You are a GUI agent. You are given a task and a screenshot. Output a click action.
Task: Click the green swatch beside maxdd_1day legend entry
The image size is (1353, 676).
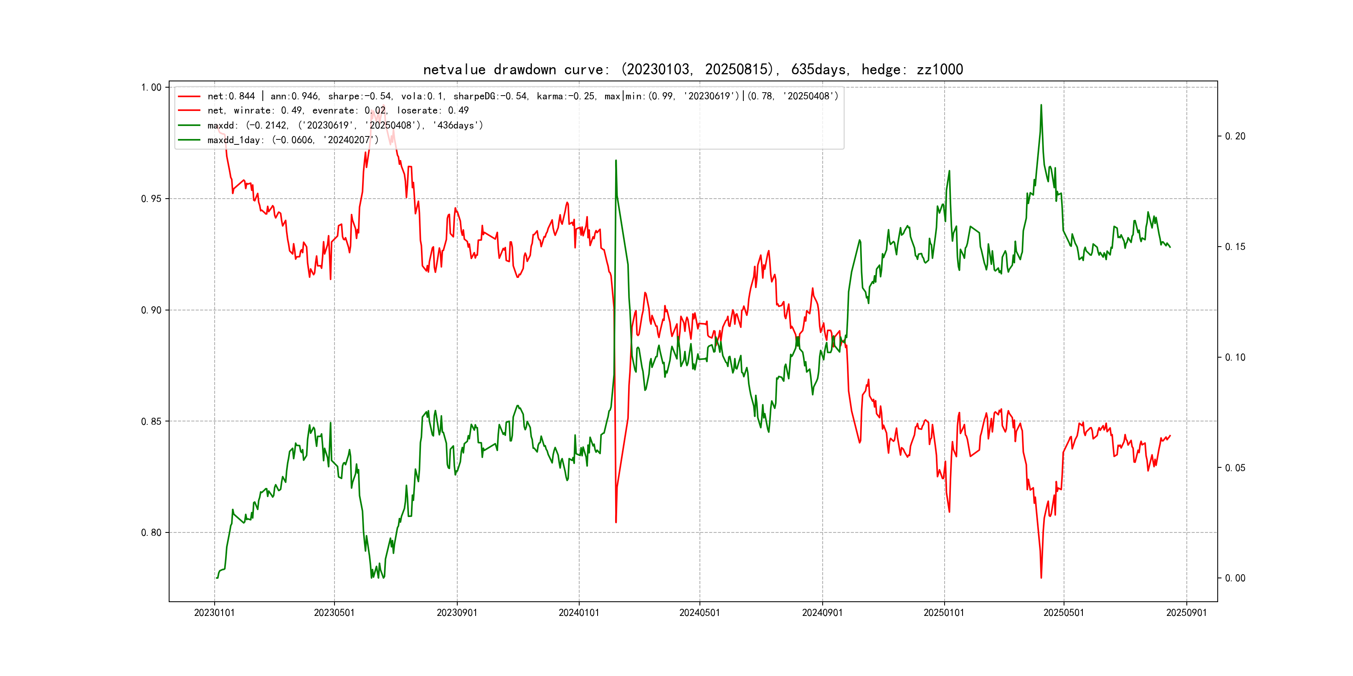[189, 140]
